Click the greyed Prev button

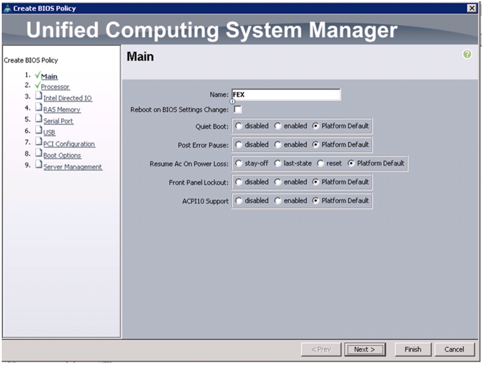point(321,349)
